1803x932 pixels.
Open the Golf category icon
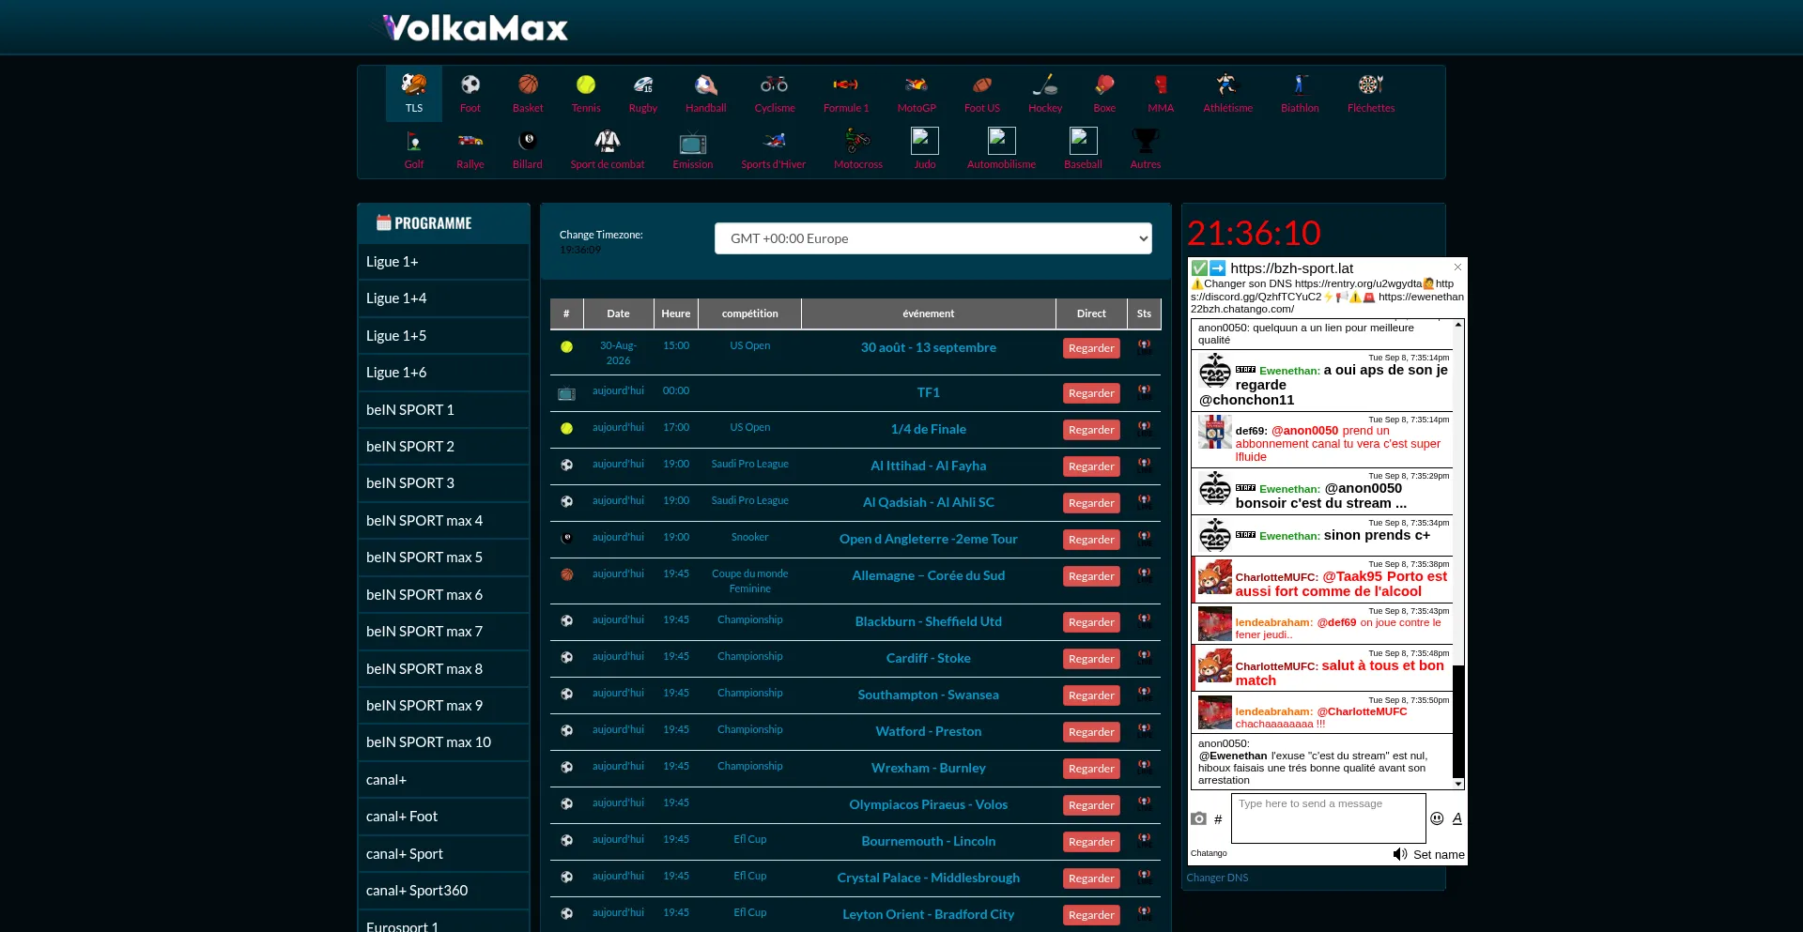coord(414,141)
